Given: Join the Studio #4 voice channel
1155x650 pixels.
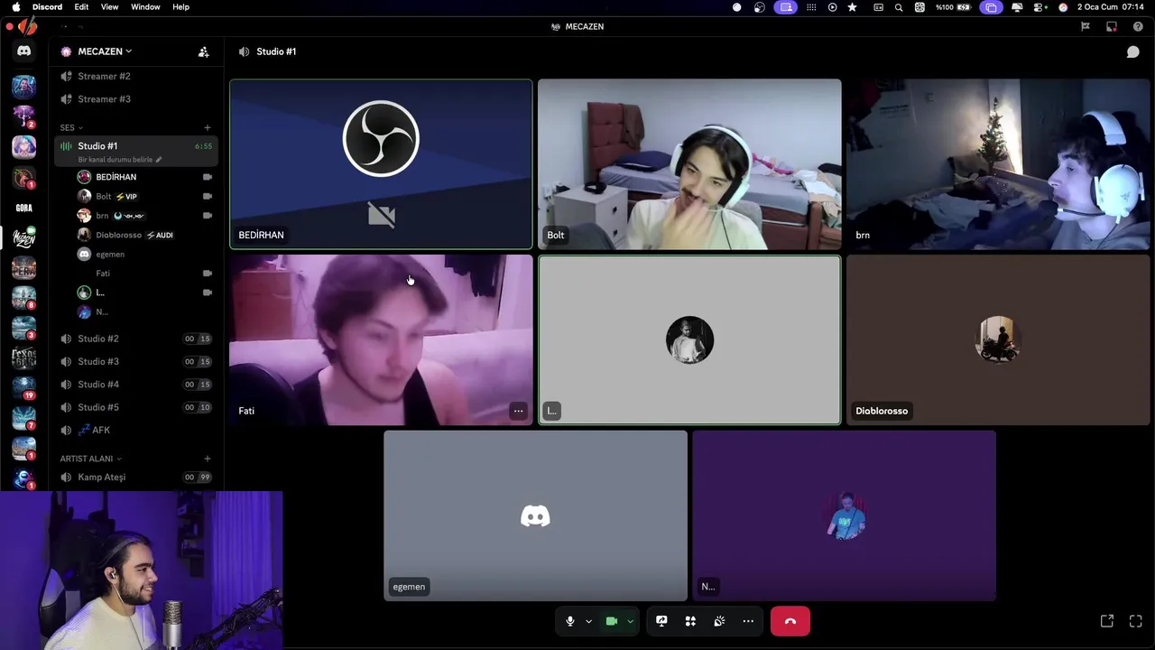Looking at the screenshot, I should [136, 385].
